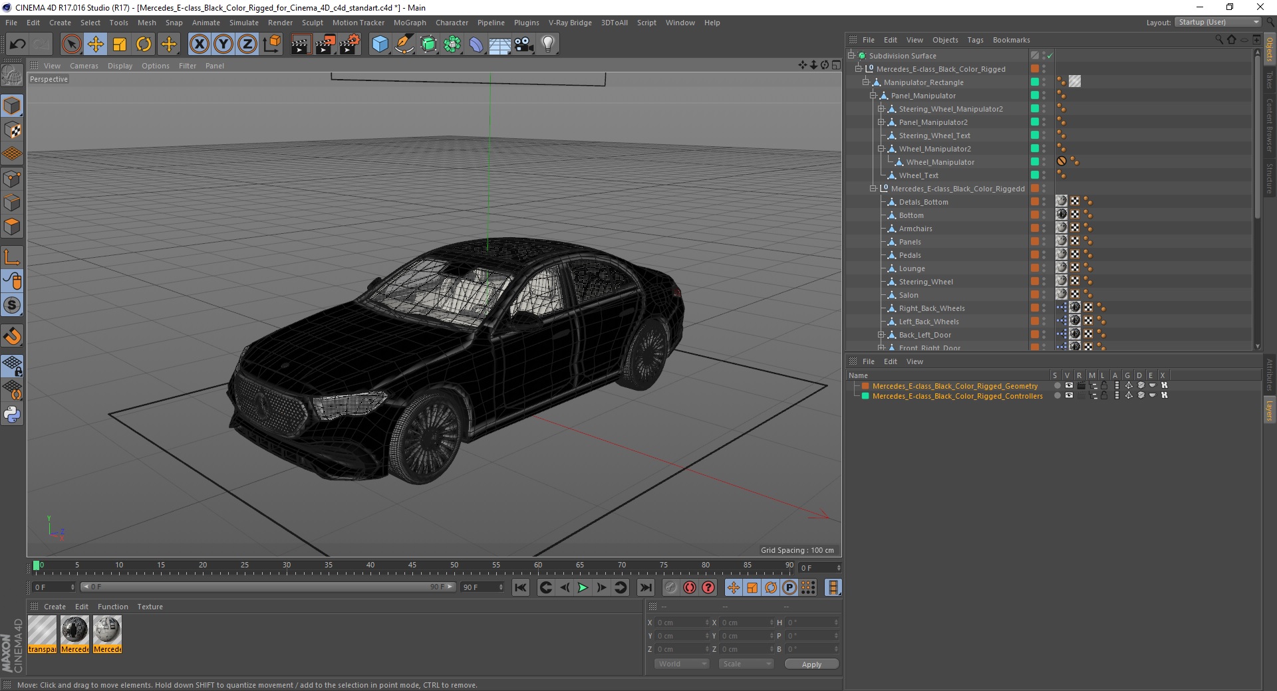The image size is (1277, 691).
Task: Click frame 45 on the timeline ruler
Action: point(412,565)
